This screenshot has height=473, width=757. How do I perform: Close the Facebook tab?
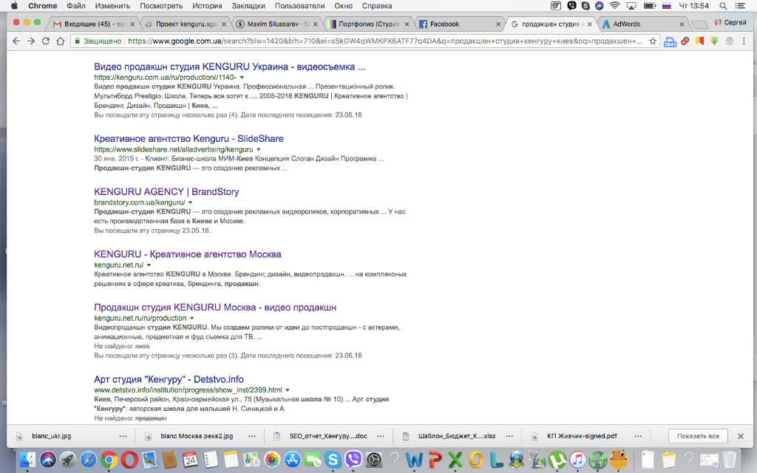[498, 24]
